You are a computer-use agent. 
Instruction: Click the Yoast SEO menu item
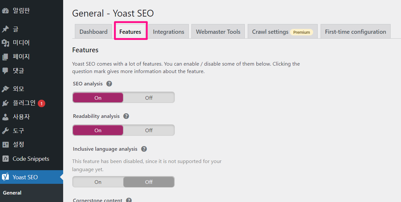pyautogui.click(x=32, y=177)
